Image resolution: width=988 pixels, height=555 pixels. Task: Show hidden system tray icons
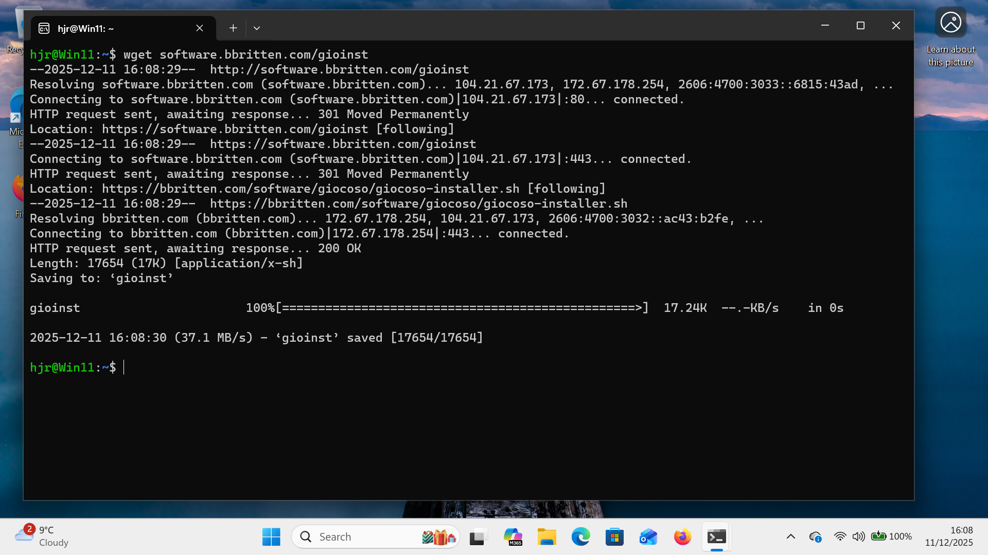(x=791, y=536)
